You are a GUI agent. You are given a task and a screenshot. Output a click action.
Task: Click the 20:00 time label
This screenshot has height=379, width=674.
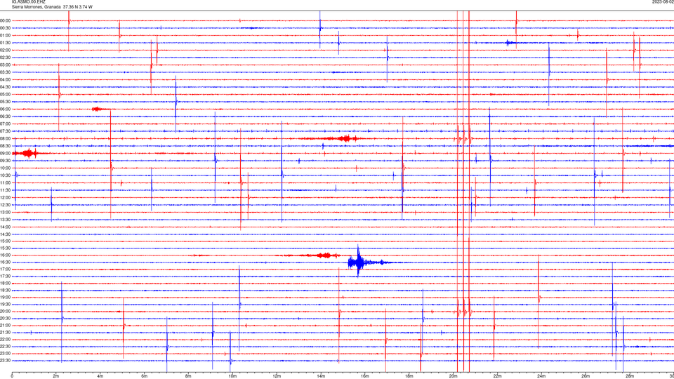point(5,311)
